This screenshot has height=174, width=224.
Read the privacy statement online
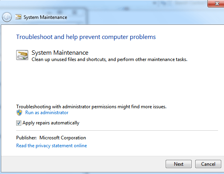[x=51, y=146]
